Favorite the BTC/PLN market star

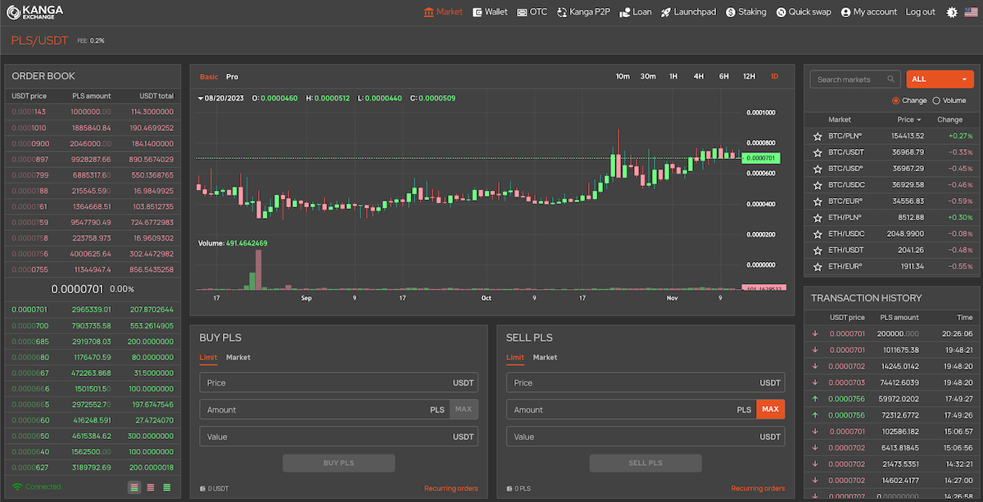click(817, 136)
